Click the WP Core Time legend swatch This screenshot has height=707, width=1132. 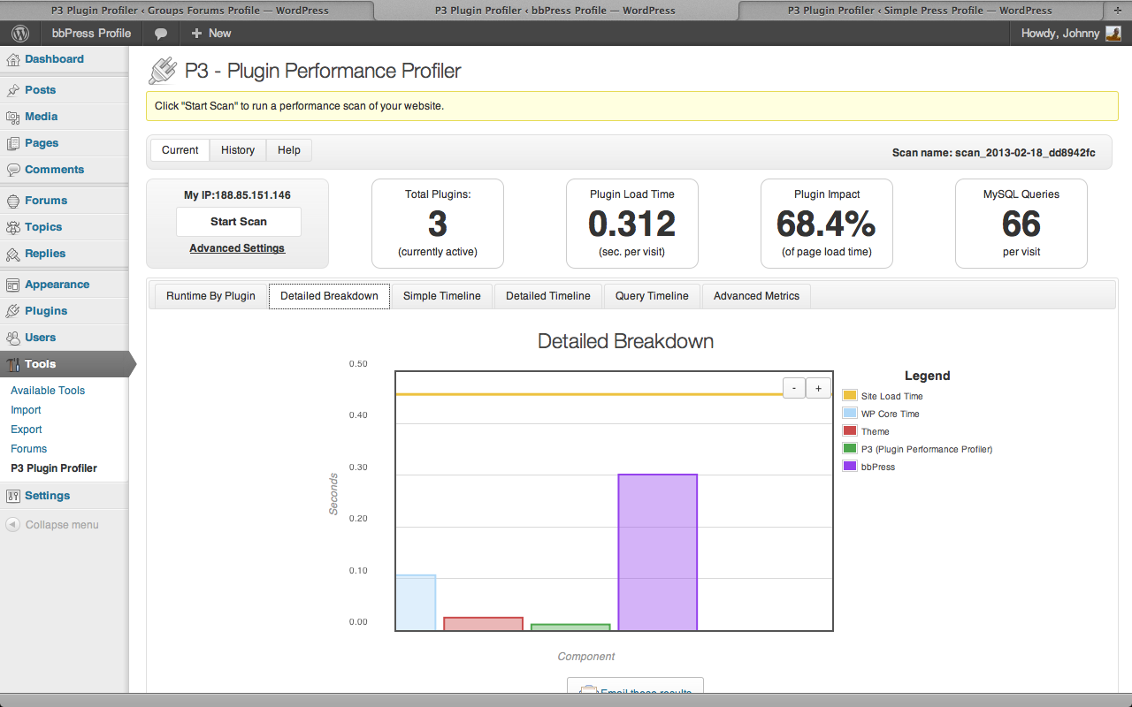click(x=850, y=414)
